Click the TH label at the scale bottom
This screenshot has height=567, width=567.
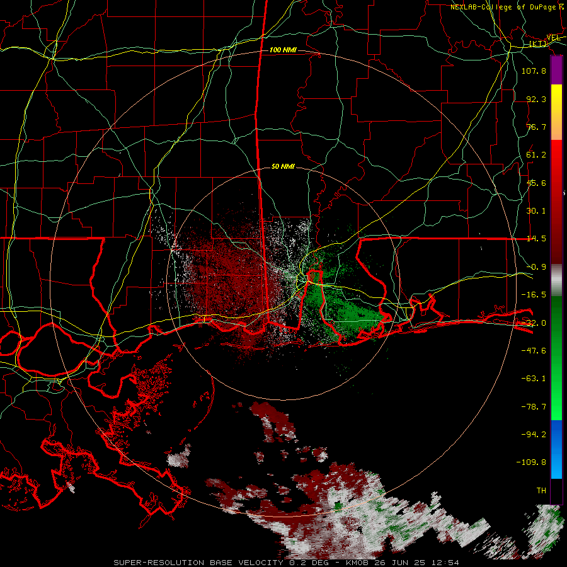[541, 491]
